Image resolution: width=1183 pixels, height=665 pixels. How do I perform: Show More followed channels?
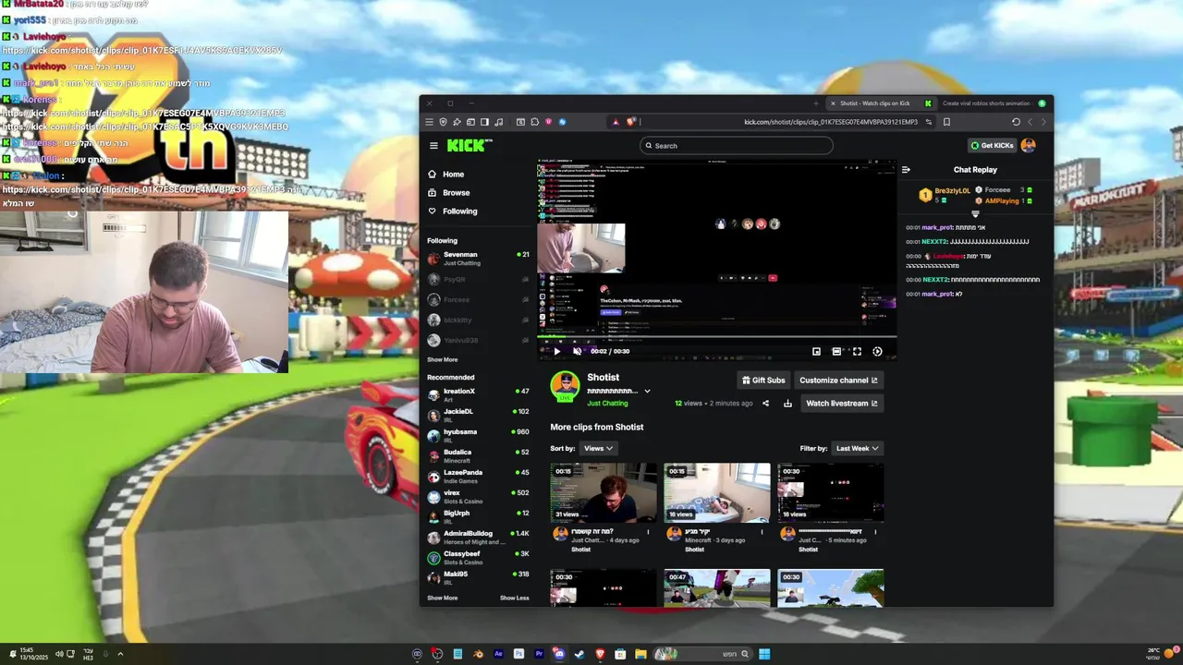442,359
